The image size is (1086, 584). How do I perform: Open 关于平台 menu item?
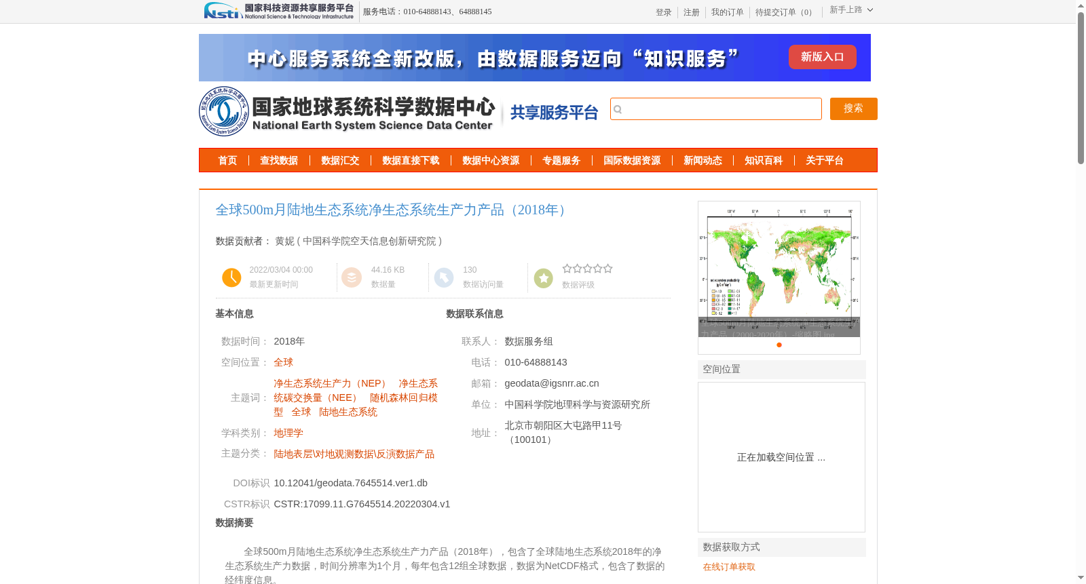pyautogui.click(x=825, y=161)
